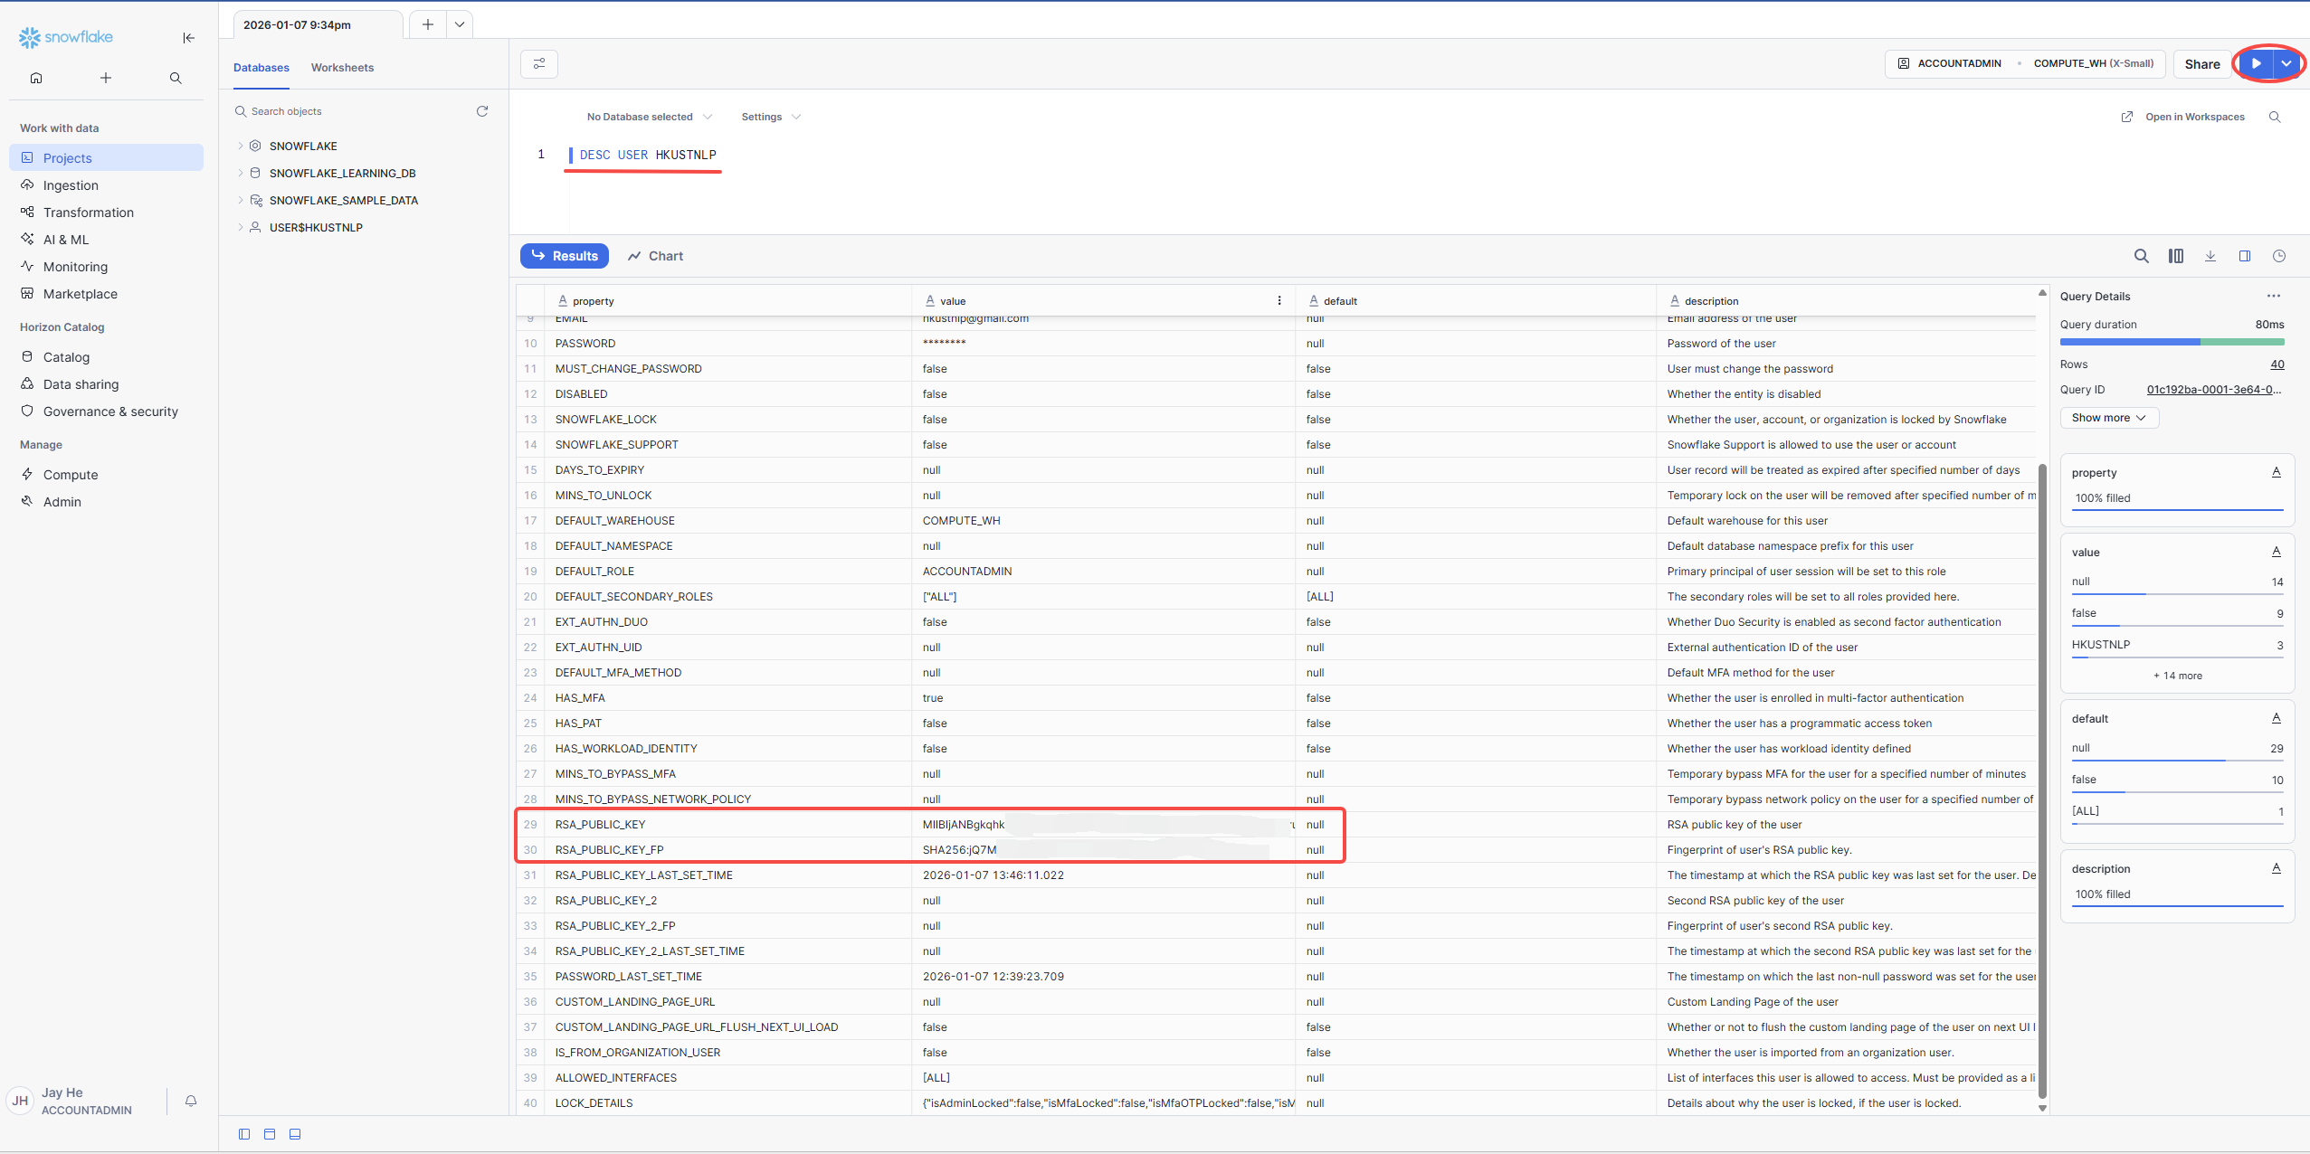Expand USER$HKUSTNLP tree node

point(240,227)
